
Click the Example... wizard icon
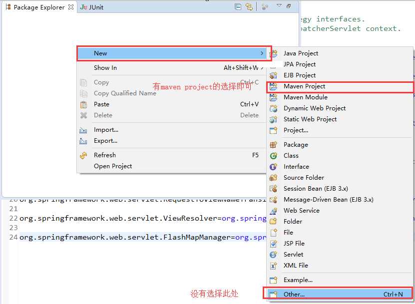[x=273, y=280]
